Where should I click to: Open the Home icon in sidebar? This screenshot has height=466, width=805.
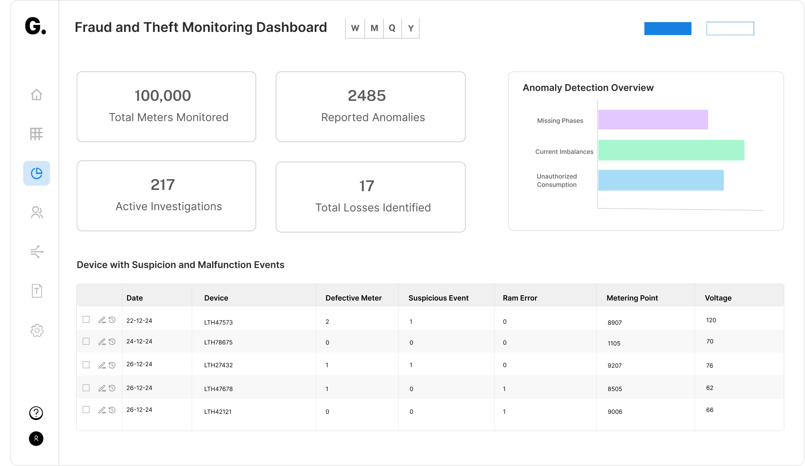pyautogui.click(x=37, y=95)
